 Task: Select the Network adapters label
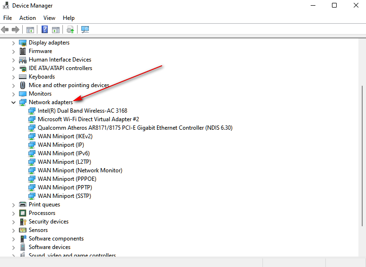(x=51, y=102)
